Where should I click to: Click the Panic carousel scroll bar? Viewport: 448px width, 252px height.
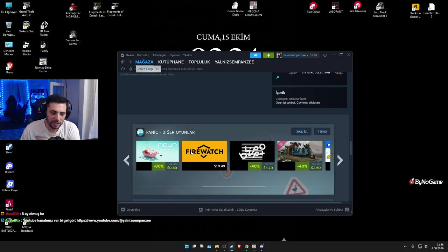click(x=233, y=187)
